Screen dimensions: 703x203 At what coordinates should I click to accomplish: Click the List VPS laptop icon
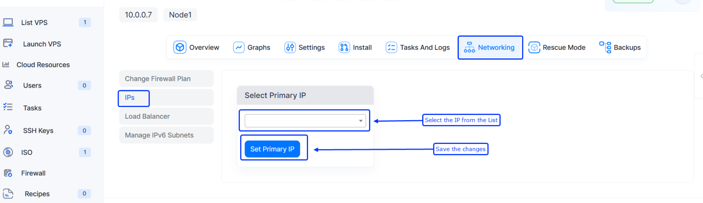8,23
